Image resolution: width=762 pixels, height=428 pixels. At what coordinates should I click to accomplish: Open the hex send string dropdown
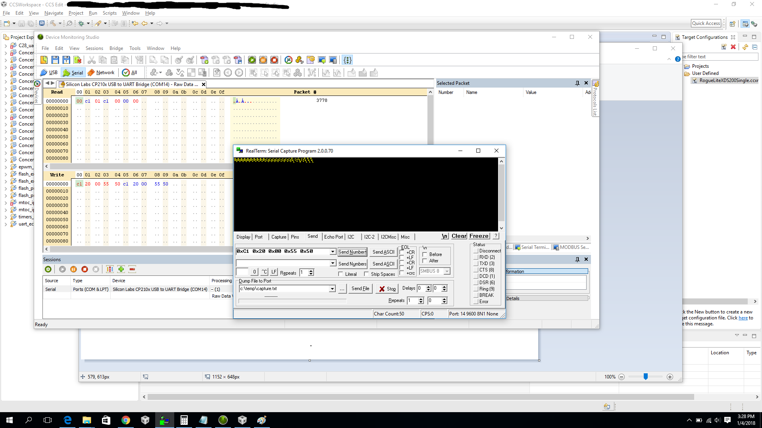(333, 252)
